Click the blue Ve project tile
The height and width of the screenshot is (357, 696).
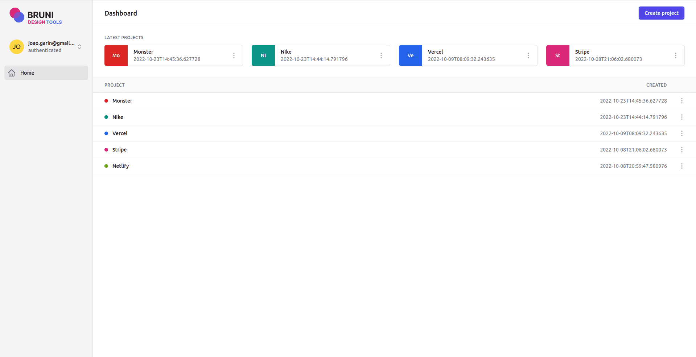pyautogui.click(x=411, y=55)
